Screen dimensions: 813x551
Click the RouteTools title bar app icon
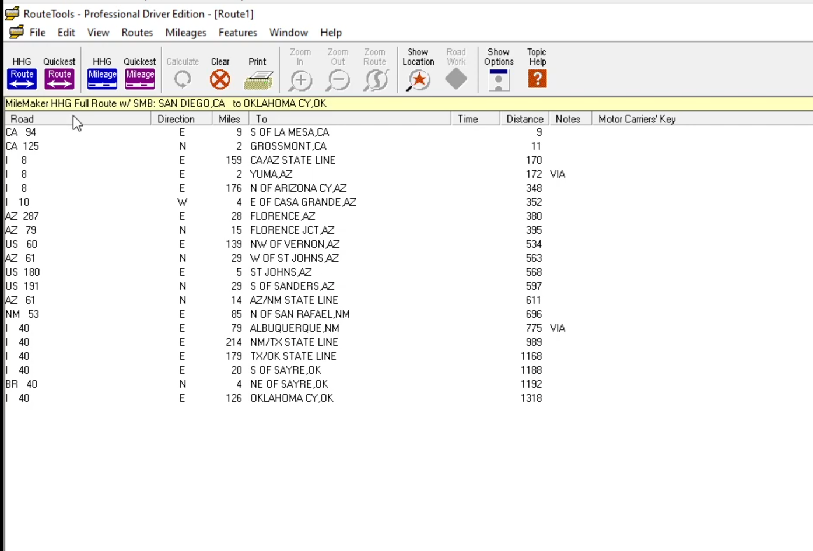(x=12, y=13)
